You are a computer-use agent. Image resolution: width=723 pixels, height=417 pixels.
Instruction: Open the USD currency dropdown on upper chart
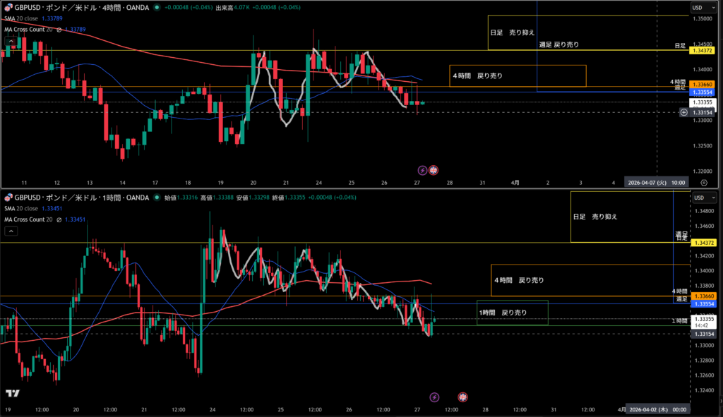[703, 7]
